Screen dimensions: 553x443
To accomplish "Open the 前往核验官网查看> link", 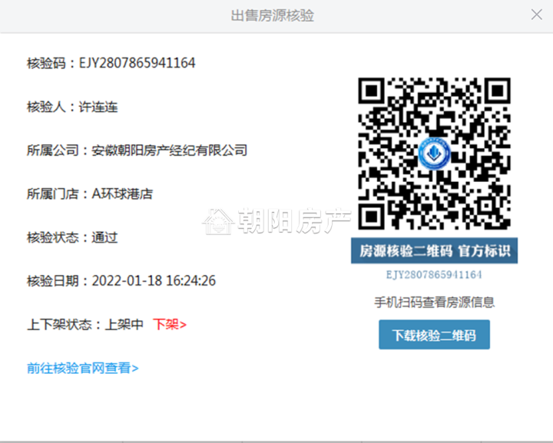I will coord(83,368).
